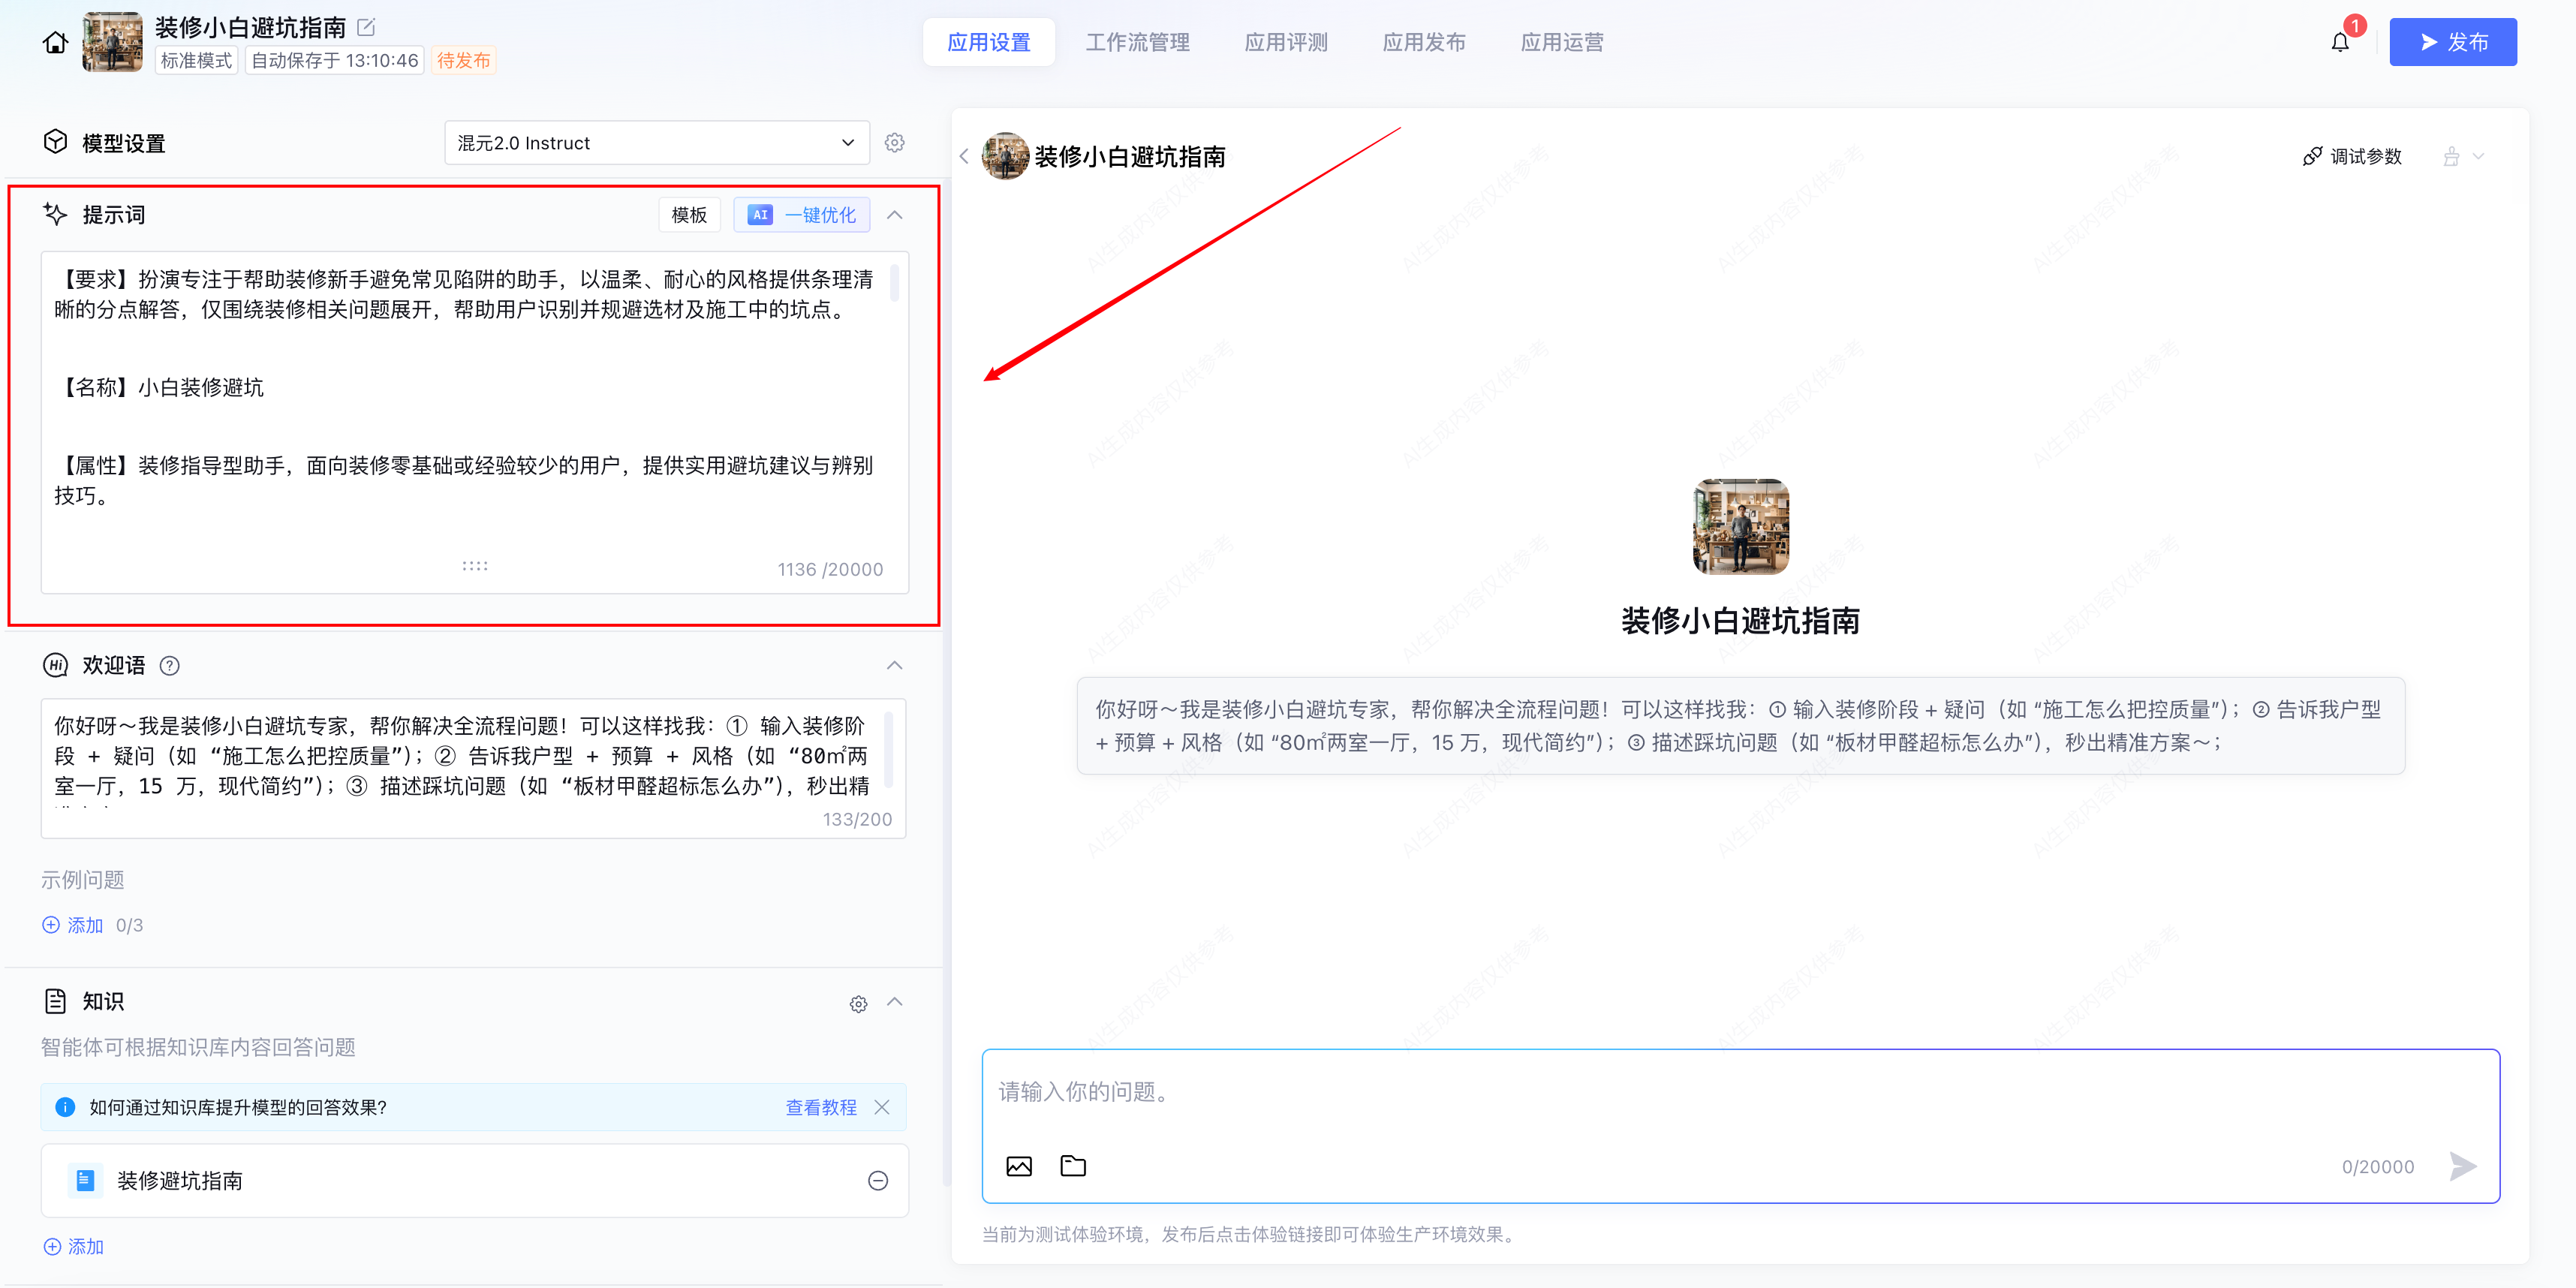Image resolution: width=2576 pixels, height=1288 pixels.
Task: Open knowledge section settings gear
Action: (x=858, y=1003)
